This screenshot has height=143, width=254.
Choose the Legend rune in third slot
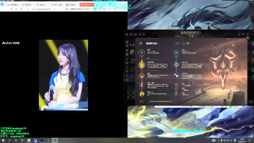click(142, 85)
